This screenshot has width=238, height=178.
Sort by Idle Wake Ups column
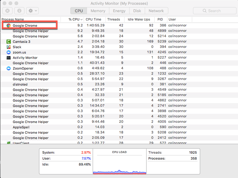[x=139, y=19]
